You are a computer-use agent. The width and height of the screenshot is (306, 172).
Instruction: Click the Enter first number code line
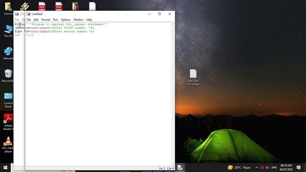[60, 28]
